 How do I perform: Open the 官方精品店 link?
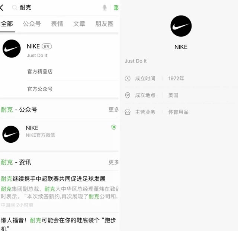tap(40, 72)
